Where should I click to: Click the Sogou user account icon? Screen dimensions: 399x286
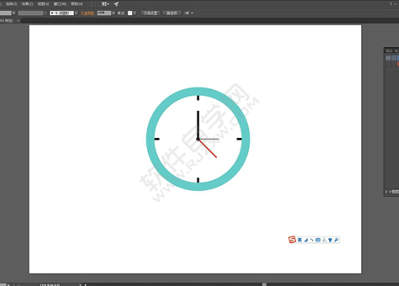(325, 240)
